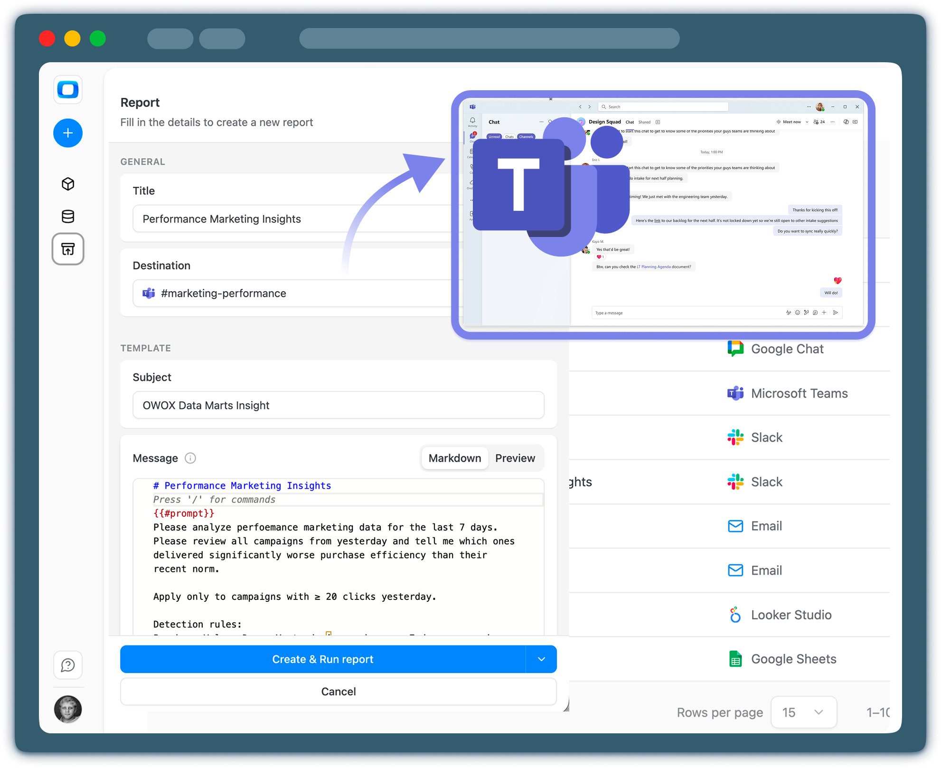Viewport: 941px width, 768px height.
Task: Click the emoji icon in the Teams message bar
Action: (797, 313)
